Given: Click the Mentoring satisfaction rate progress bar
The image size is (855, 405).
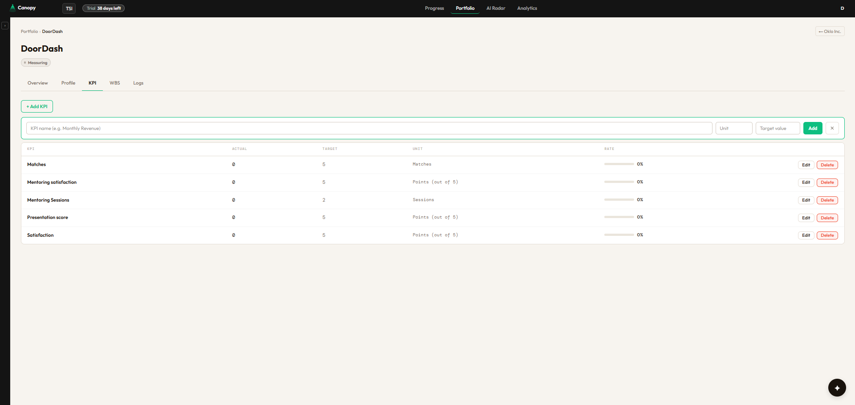Looking at the screenshot, I should point(619,182).
